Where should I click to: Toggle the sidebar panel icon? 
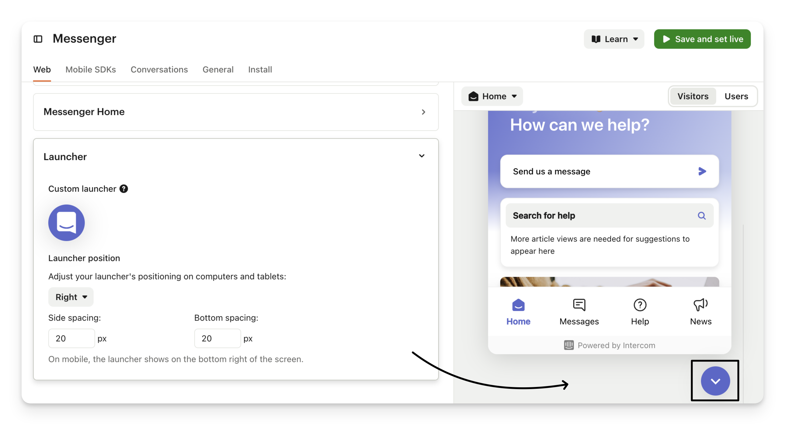38,39
